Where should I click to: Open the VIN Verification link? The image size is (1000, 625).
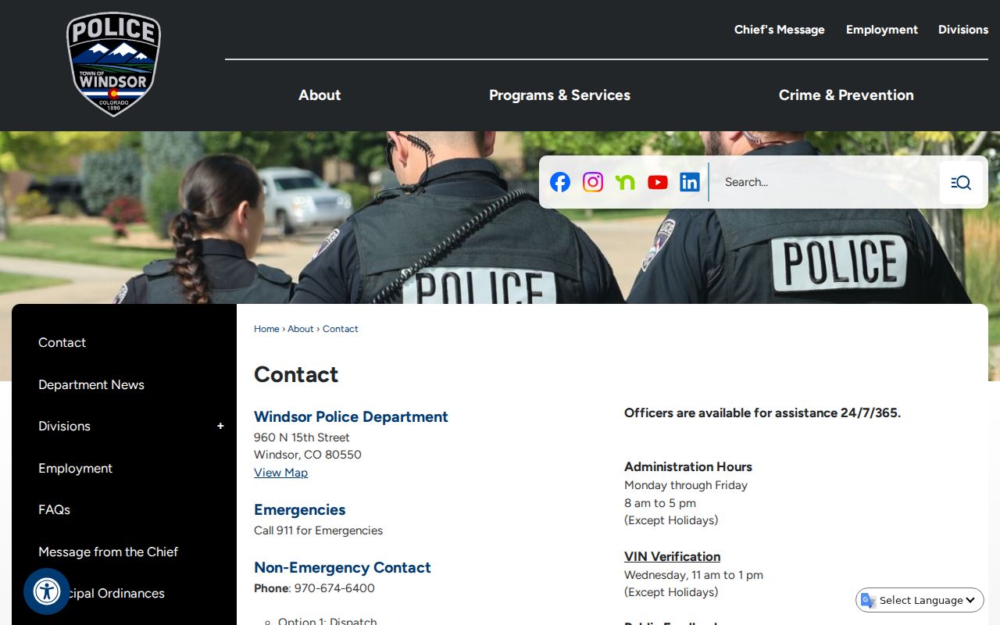click(672, 556)
